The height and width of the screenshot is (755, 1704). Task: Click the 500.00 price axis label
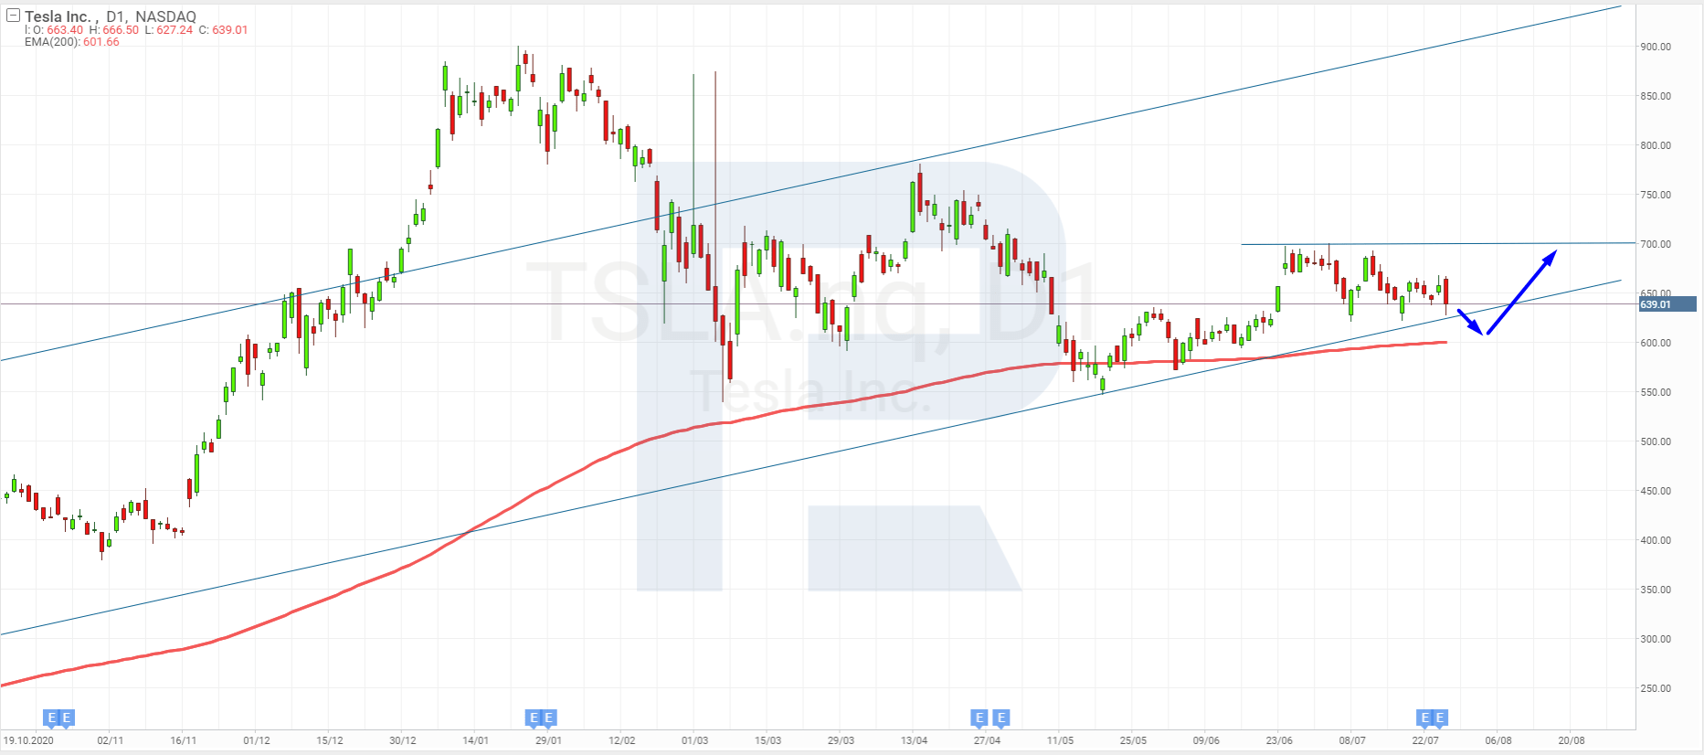click(x=1656, y=441)
